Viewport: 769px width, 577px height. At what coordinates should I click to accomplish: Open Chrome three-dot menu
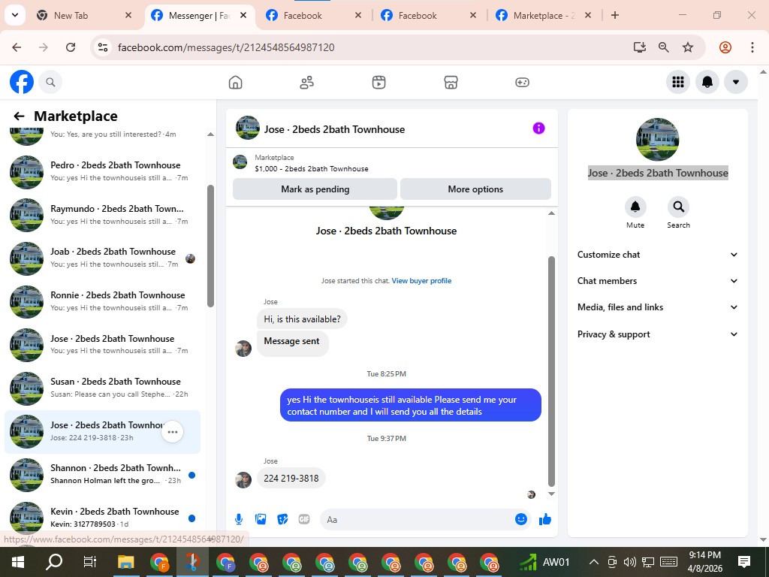coord(752,47)
